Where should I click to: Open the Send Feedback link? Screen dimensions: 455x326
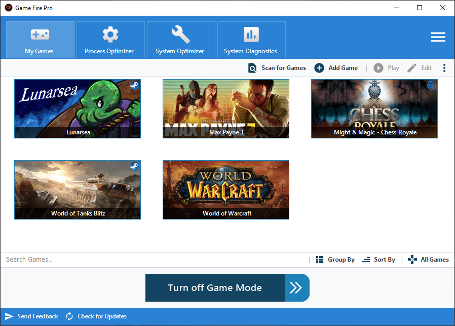coord(37,316)
